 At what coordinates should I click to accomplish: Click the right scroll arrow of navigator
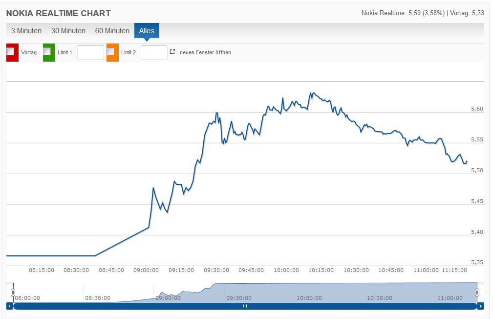click(x=480, y=306)
